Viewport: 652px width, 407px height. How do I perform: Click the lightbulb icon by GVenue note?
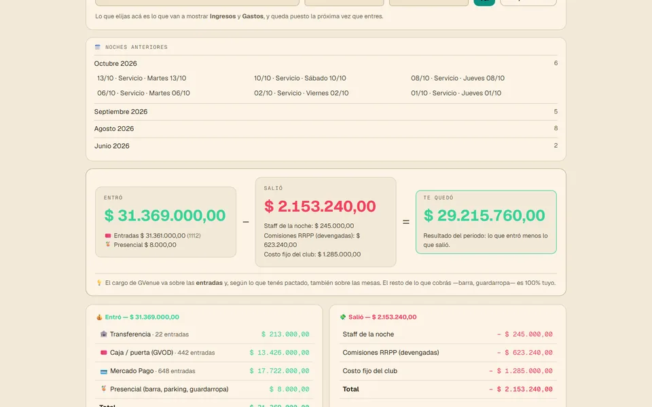click(99, 283)
